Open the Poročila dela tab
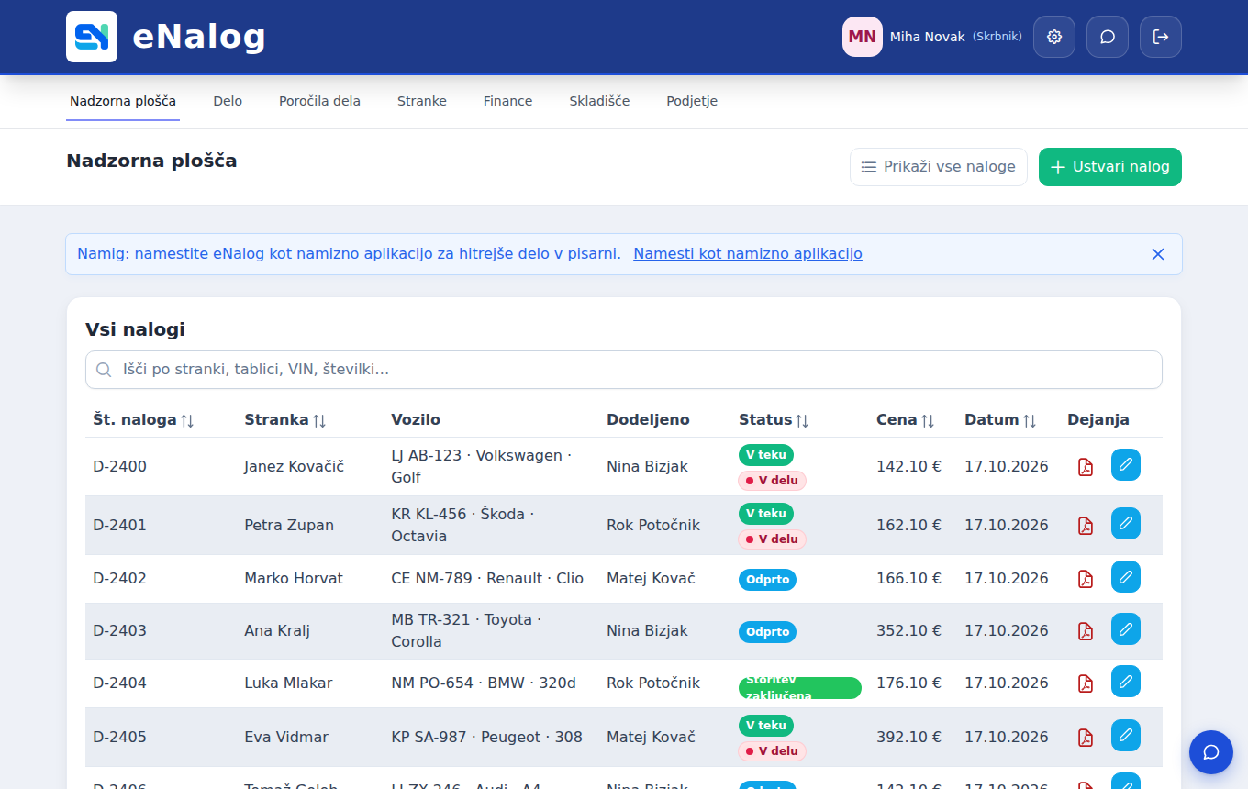 point(319,101)
